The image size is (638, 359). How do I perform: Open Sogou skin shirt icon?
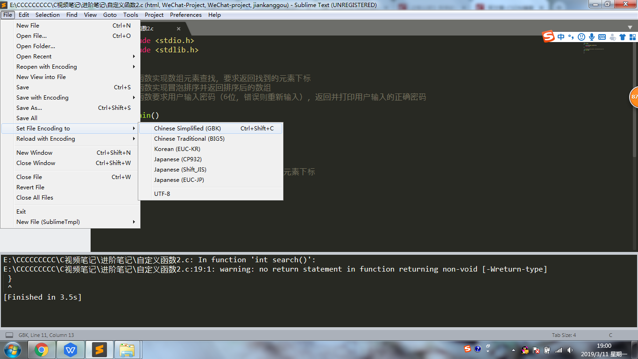coord(623,37)
